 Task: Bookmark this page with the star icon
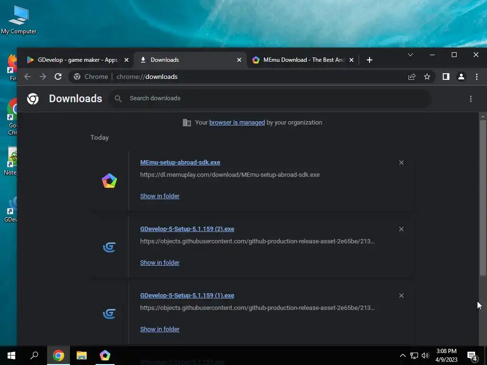pyautogui.click(x=427, y=77)
